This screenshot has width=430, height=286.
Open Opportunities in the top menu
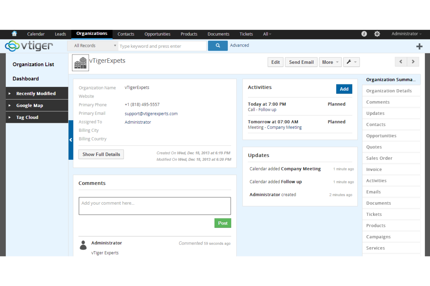(157, 34)
